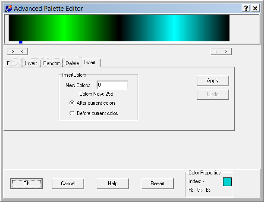The image size is (264, 202).
Task: Close the Advanced Palette Editor dialog
Action: [255, 8]
